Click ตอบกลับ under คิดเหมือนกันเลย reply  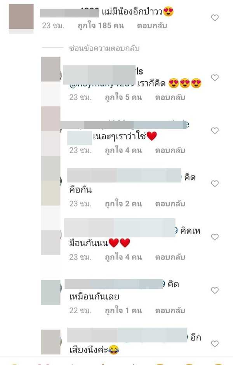pos(170,310)
